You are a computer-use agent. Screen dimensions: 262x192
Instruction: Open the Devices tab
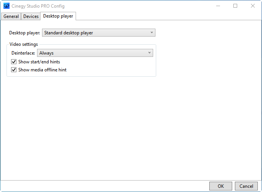31,16
